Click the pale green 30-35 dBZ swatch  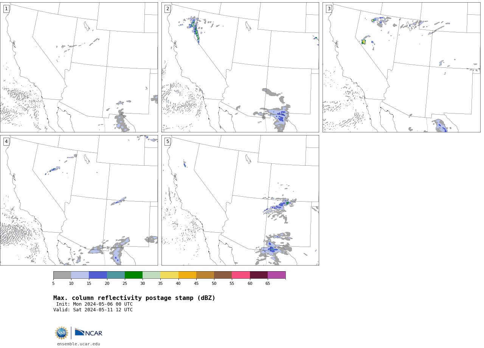[x=151, y=275]
